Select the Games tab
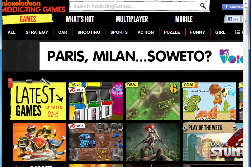Viewport: 251px width, 167px height. (x=28, y=19)
